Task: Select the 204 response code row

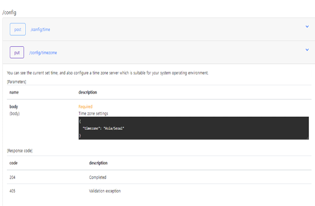Action: click(159, 177)
